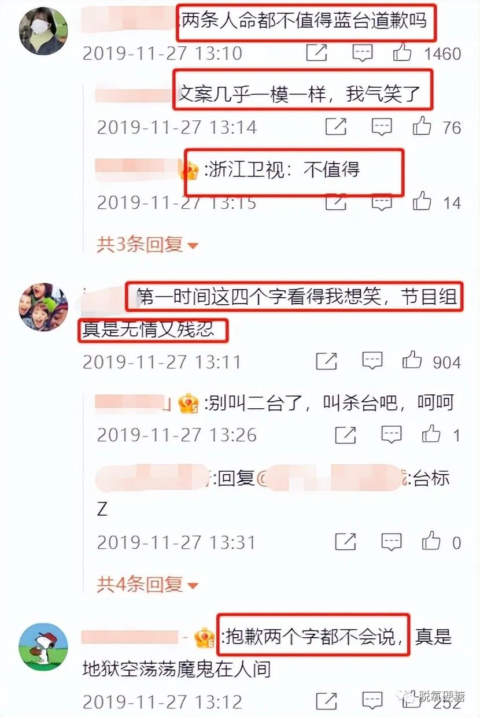Open comment box on 13:14 reply
The height and width of the screenshot is (717, 480).
click(382, 127)
